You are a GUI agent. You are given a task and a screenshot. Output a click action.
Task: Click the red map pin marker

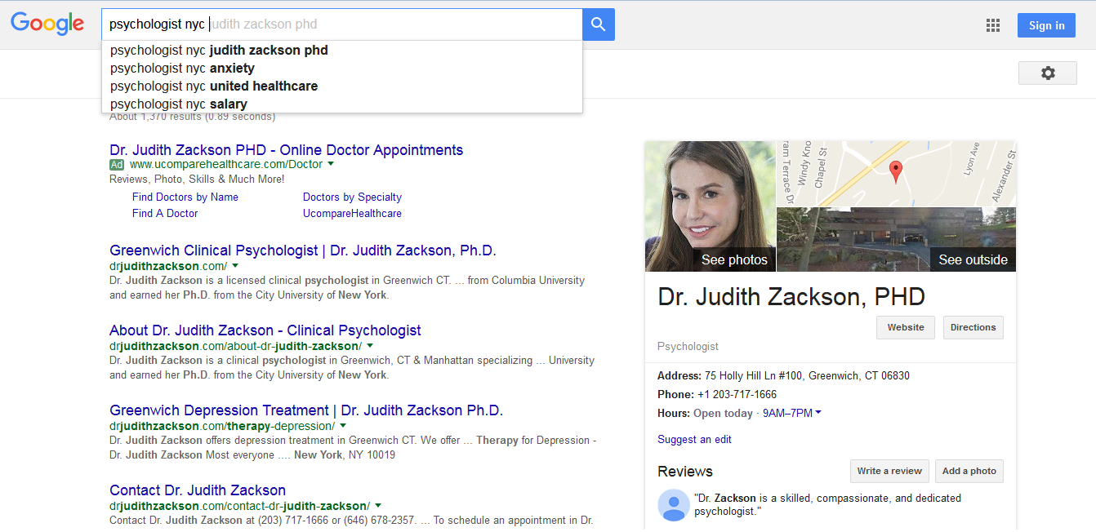(x=896, y=171)
